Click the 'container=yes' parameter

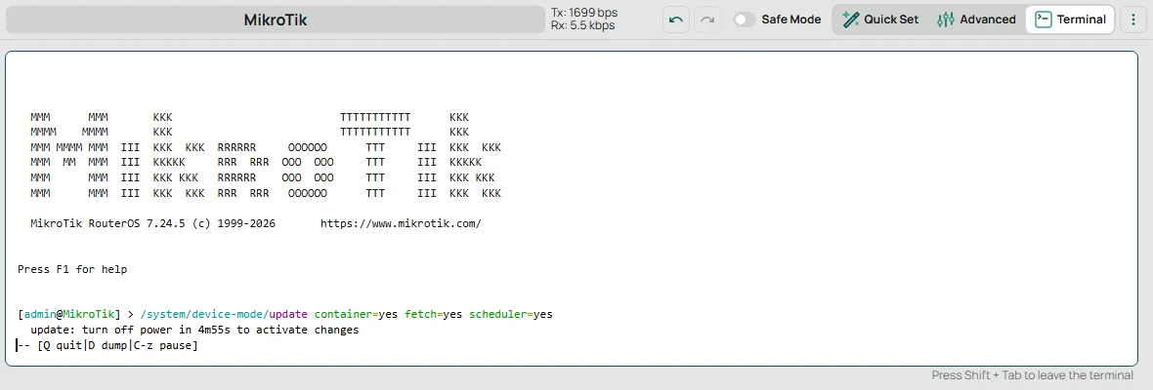point(356,315)
